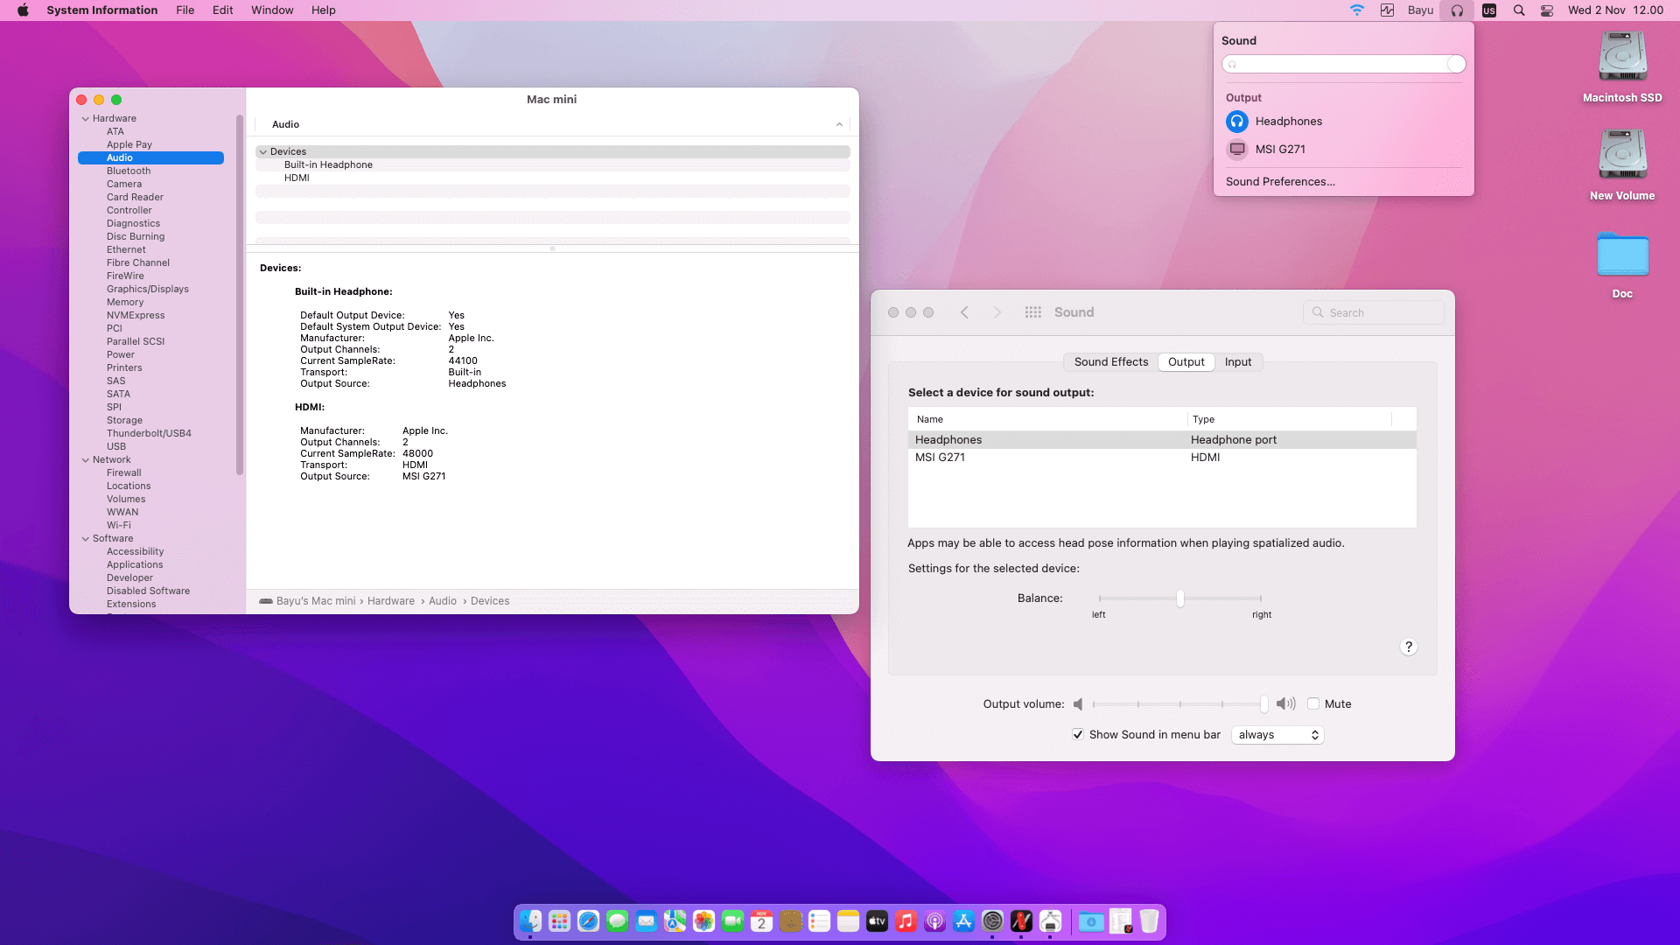Enable the Mute checkbox
Image resolution: width=1680 pixels, height=945 pixels.
pos(1313,704)
